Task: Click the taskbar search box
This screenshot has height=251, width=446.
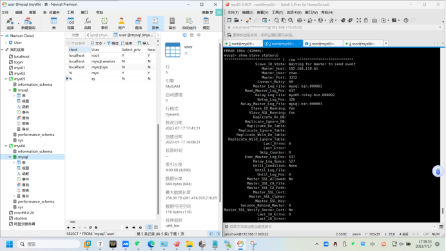Action: click(49, 244)
